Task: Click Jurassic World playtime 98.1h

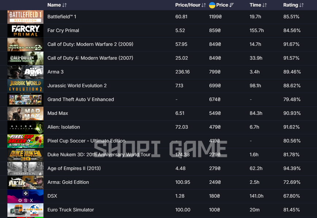Action: [255, 86]
